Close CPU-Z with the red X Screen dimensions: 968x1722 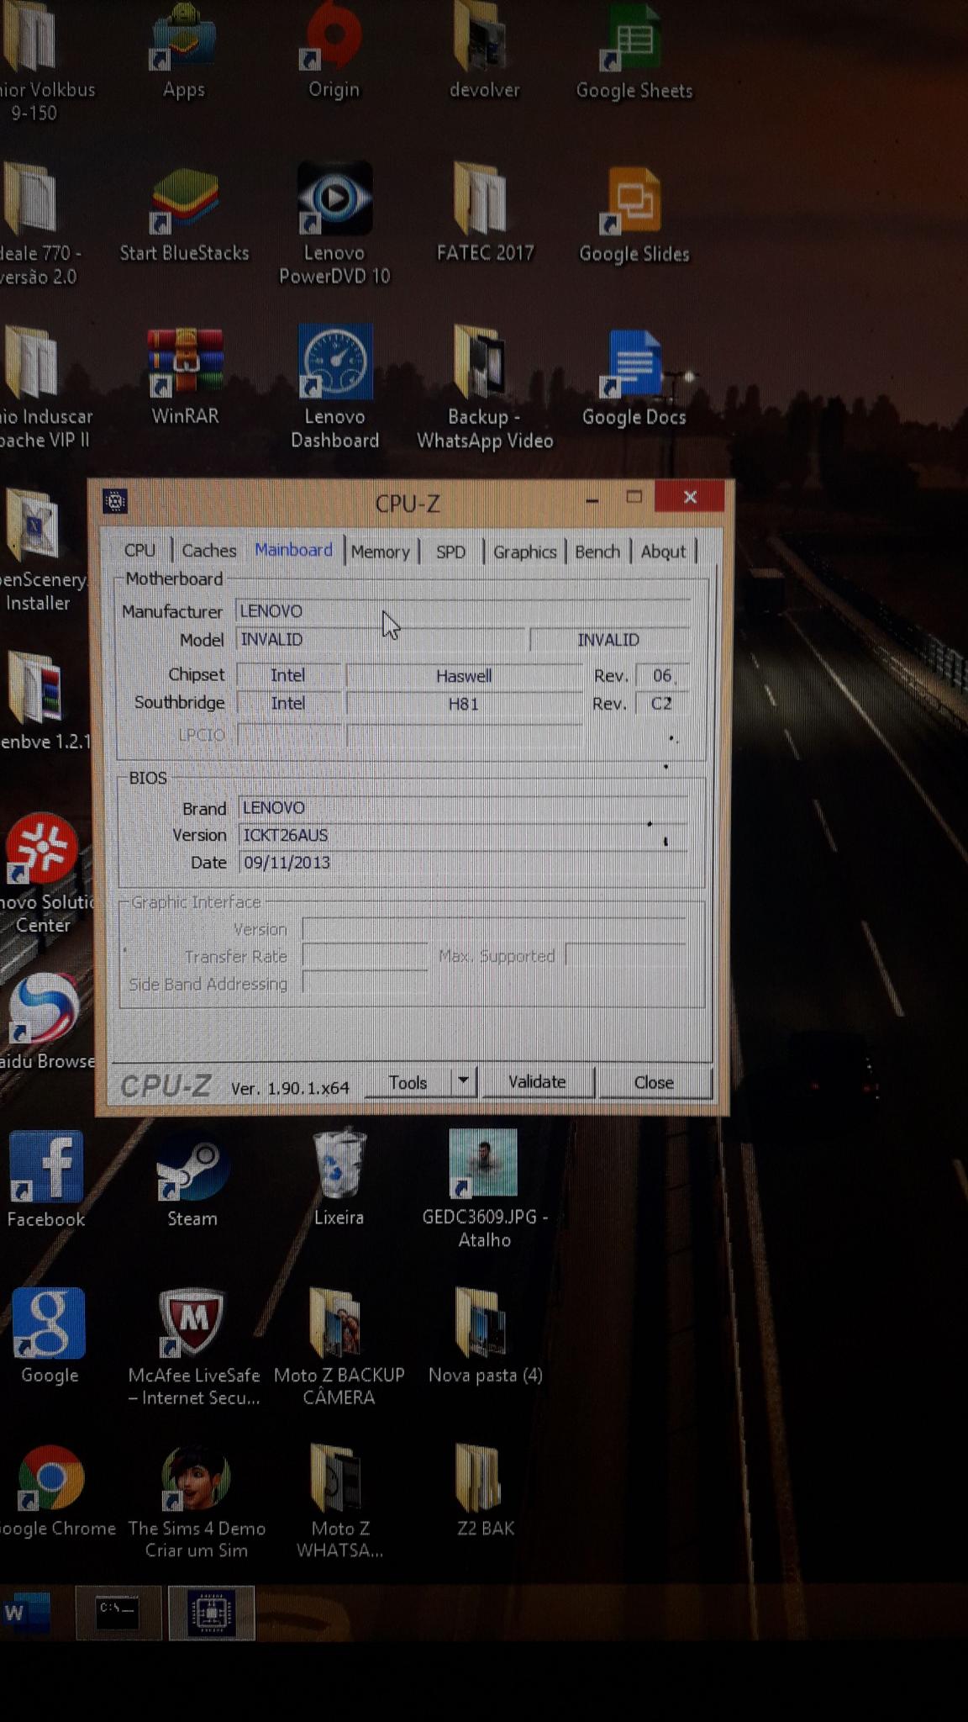point(690,497)
